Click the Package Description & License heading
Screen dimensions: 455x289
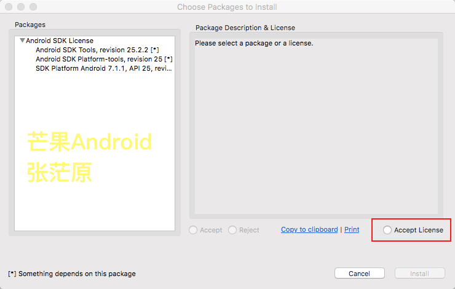pyautogui.click(x=245, y=28)
